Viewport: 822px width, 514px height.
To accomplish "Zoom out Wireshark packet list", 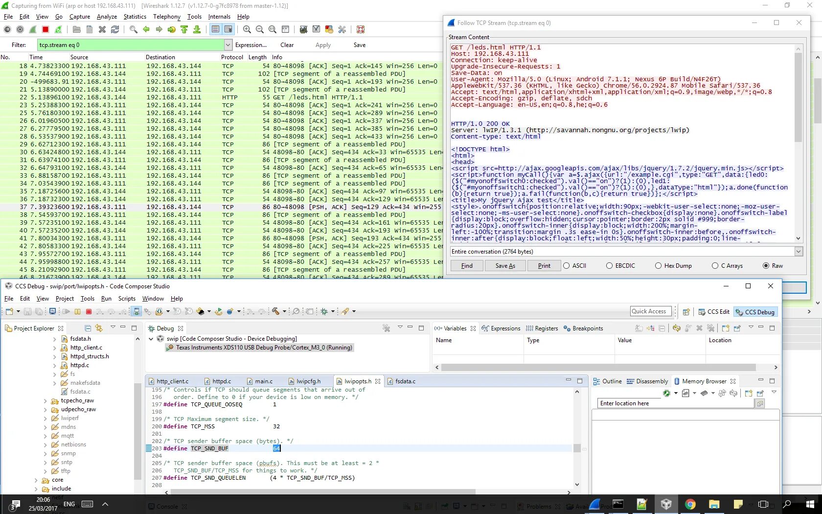I will 260,29.
